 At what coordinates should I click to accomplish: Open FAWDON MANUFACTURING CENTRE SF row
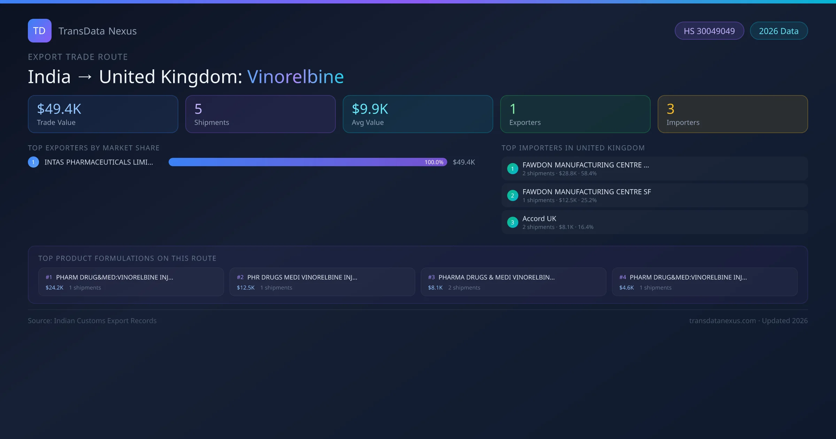coord(654,195)
